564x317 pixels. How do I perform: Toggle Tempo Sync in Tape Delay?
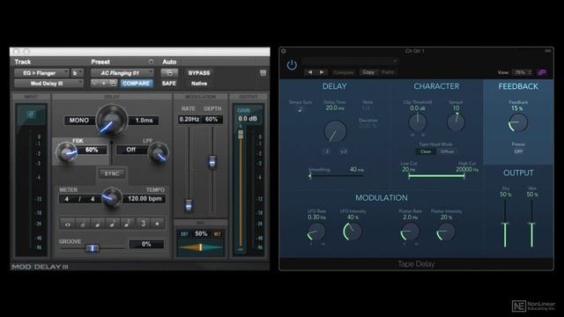pyautogui.click(x=300, y=109)
